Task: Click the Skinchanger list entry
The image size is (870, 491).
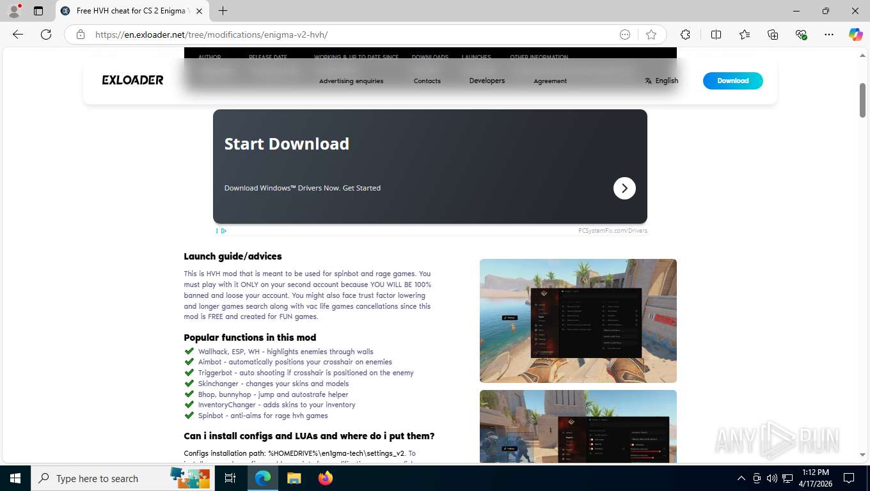Action: pos(273,384)
